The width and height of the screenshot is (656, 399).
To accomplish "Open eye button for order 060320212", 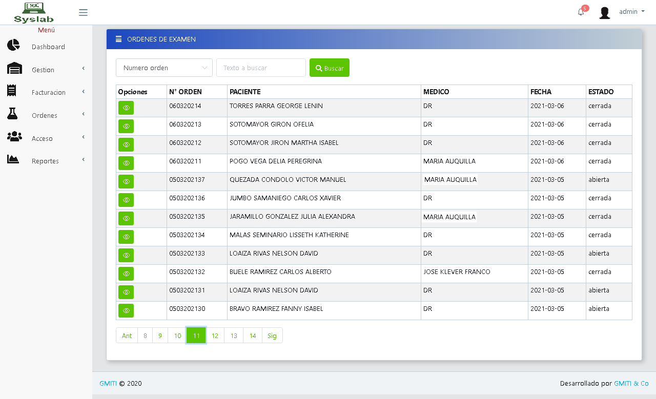I will [x=126, y=144].
